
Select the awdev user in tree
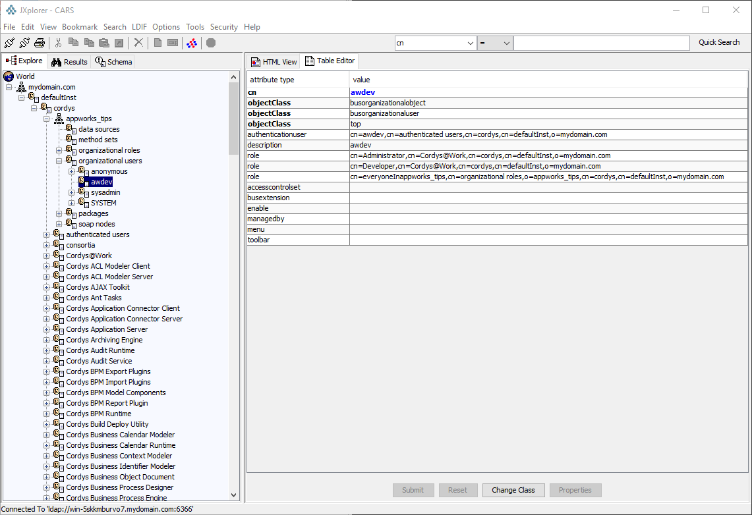click(101, 182)
